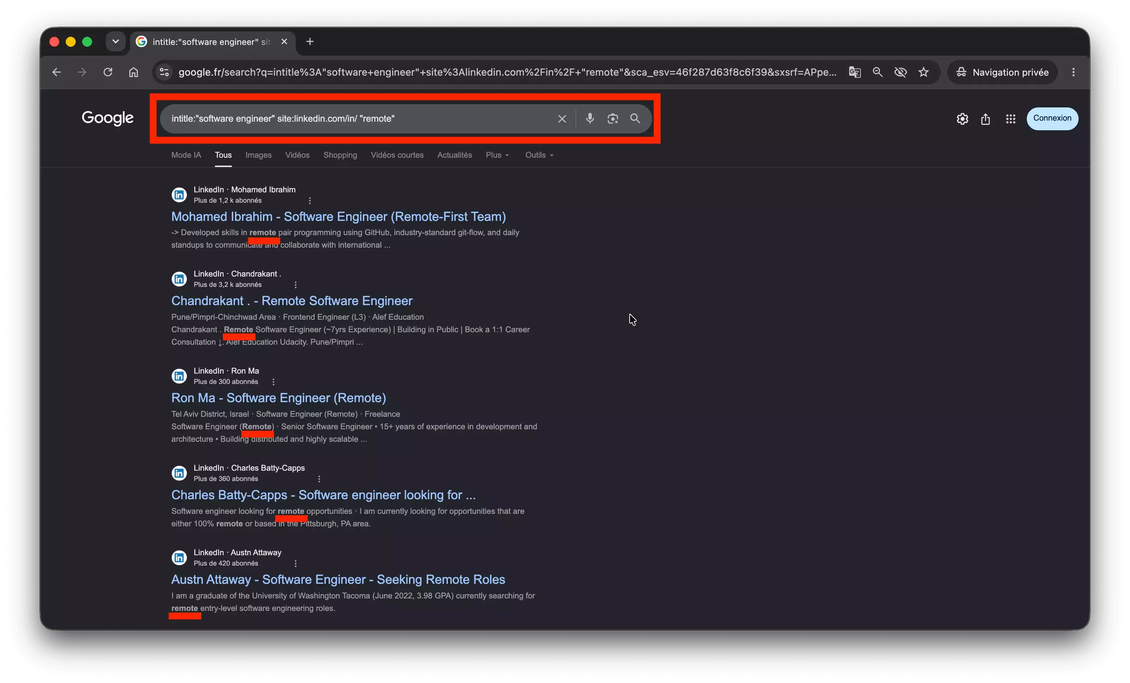Image resolution: width=1130 pixels, height=683 pixels.
Task: Switch to the Shopping tab
Action: coord(340,155)
